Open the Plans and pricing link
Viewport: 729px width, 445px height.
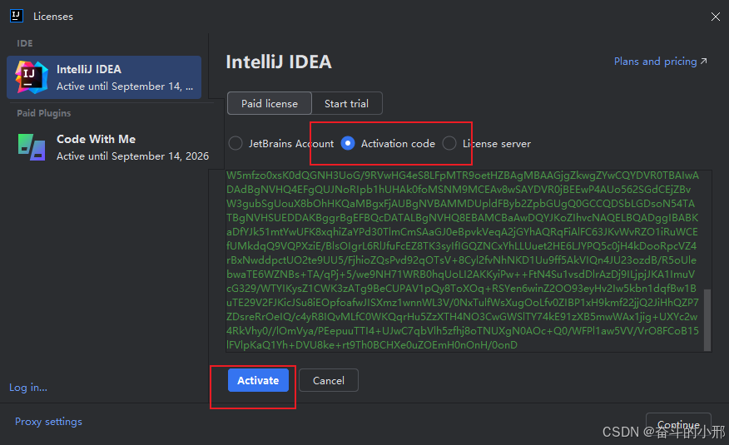660,62
